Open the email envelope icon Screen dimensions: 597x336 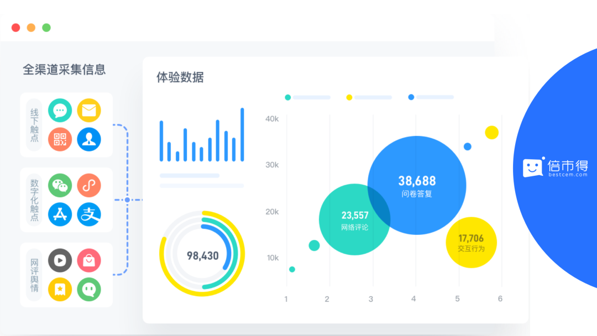(89, 110)
